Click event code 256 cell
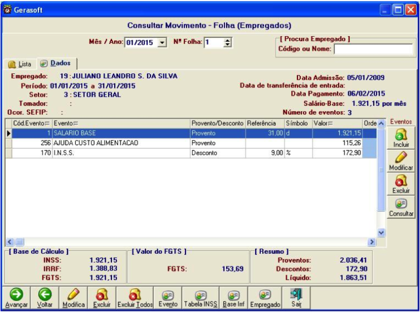 pos(32,143)
